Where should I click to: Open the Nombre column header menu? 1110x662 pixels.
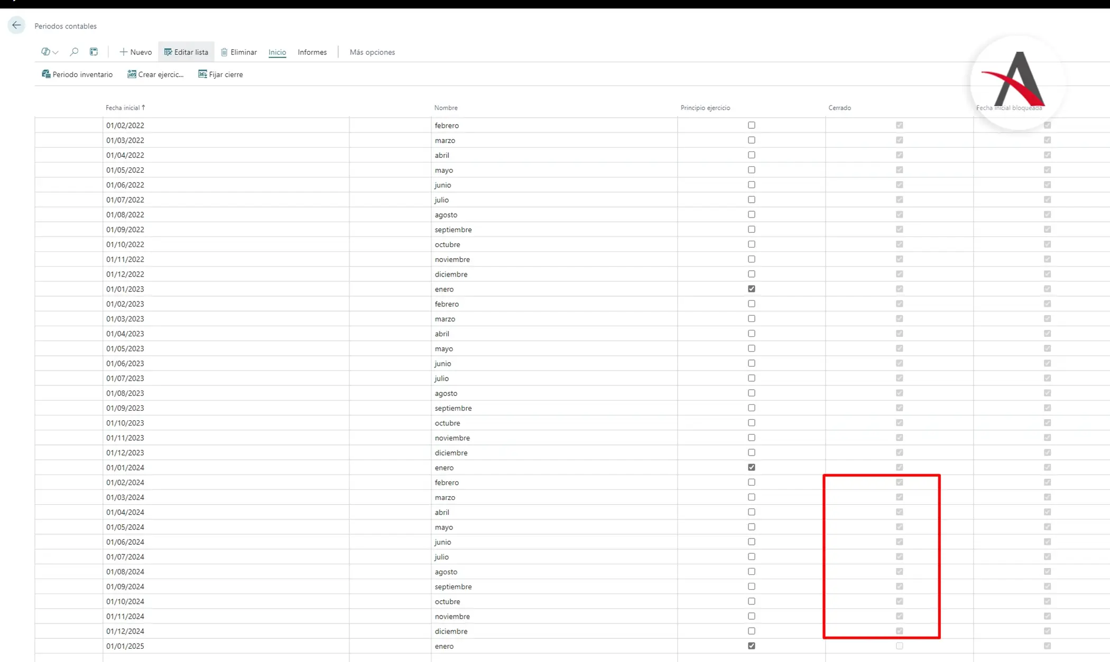click(446, 108)
